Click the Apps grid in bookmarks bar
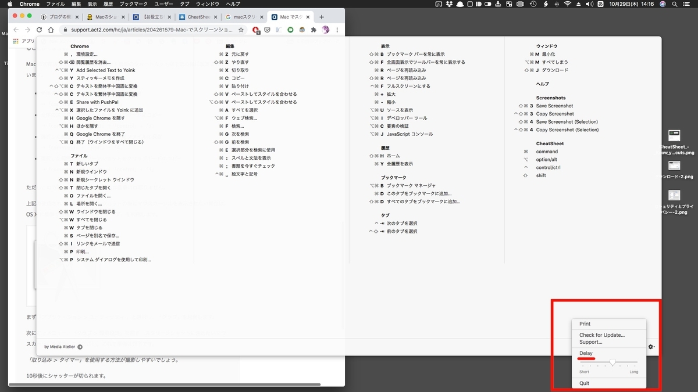Viewport: 698px width, 392px height. 16,41
